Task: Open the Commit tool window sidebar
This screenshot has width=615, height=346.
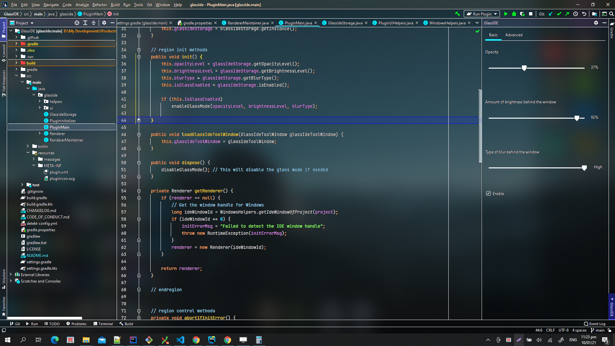Action: point(4,53)
